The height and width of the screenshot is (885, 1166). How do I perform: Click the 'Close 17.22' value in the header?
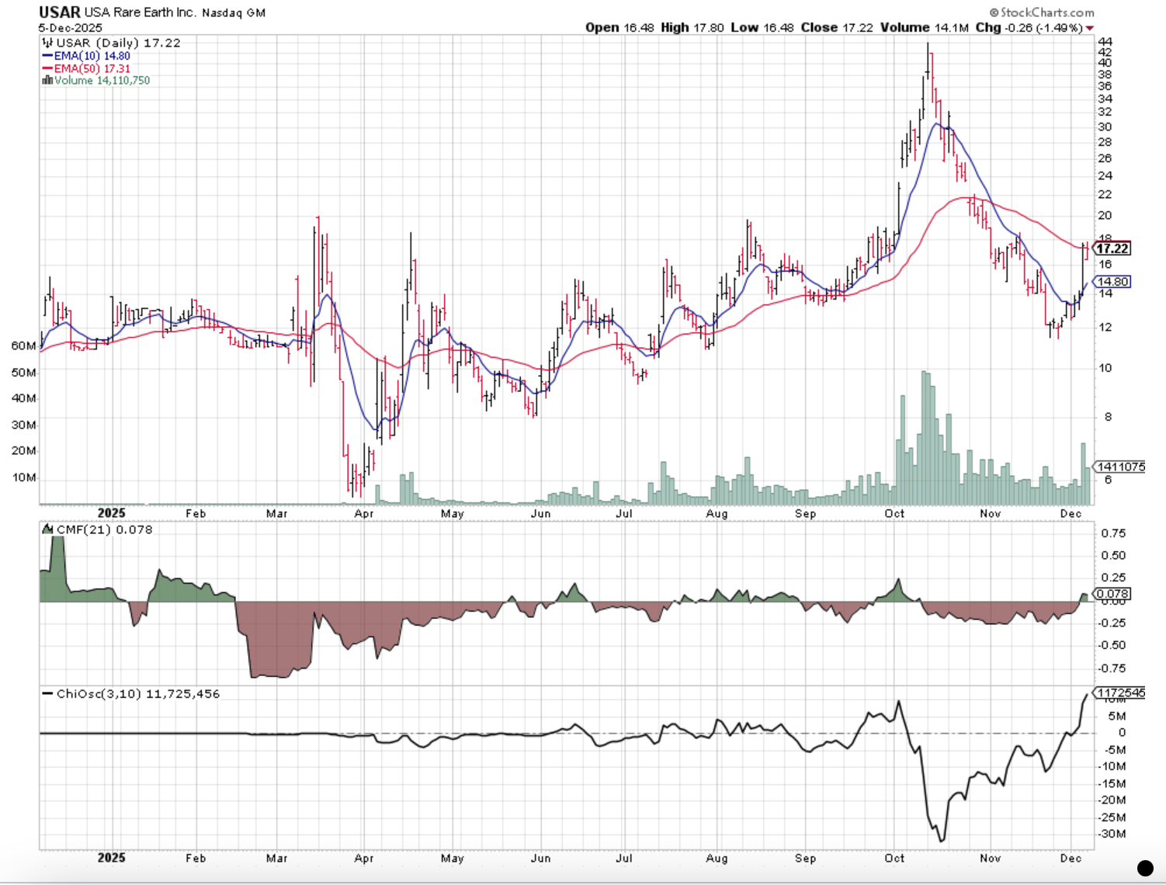coord(837,27)
